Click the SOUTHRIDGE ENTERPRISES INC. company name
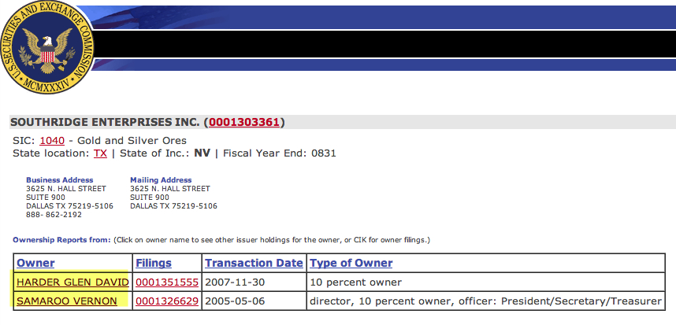676x325 pixels. (106, 123)
